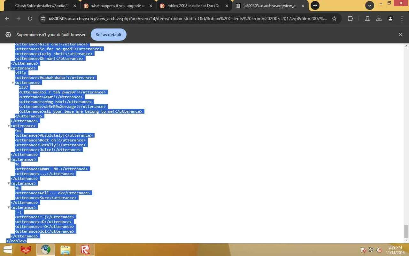Open the tab search dropdown arrow
Viewport: 409px width, 256px height.
(x=370, y=5)
